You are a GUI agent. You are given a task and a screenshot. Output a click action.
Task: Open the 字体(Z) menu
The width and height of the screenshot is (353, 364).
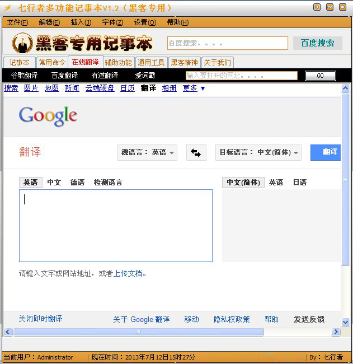click(112, 22)
